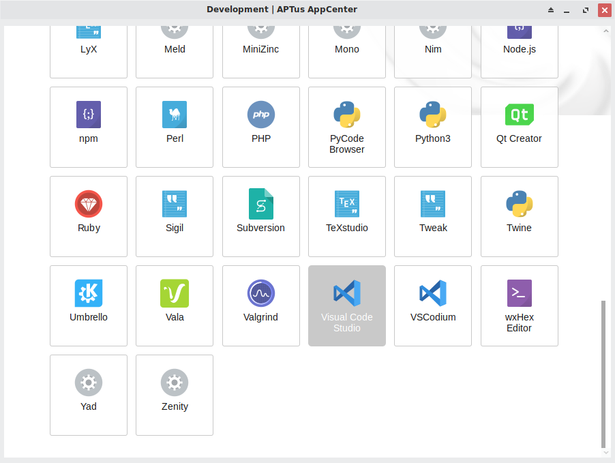Click the PyCode Browser label
This screenshot has width=615, height=463.
point(347,144)
